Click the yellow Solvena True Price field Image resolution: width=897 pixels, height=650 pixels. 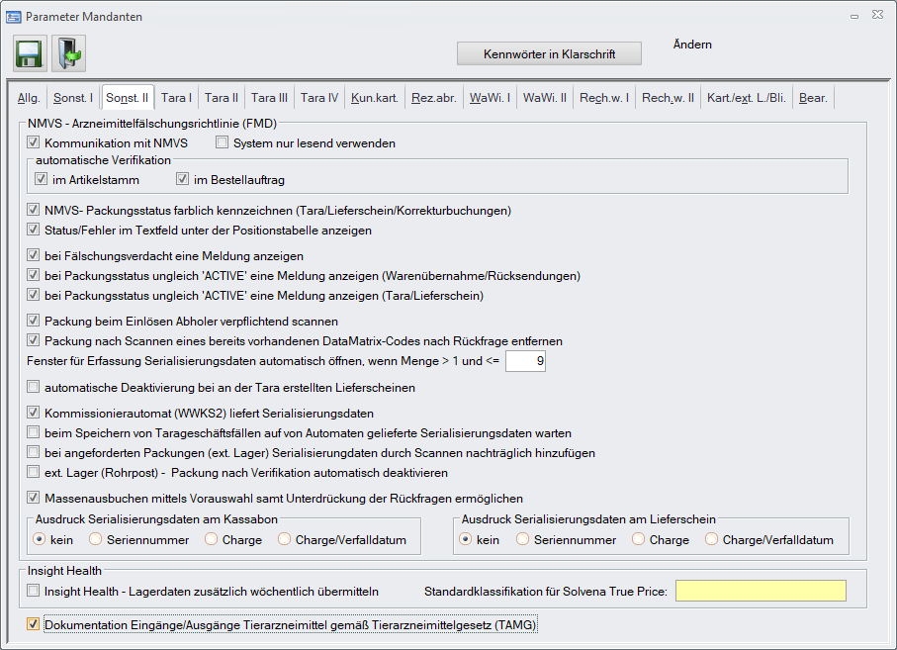click(762, 591)
